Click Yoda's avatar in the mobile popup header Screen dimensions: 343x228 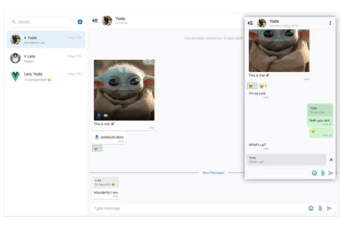261,23
